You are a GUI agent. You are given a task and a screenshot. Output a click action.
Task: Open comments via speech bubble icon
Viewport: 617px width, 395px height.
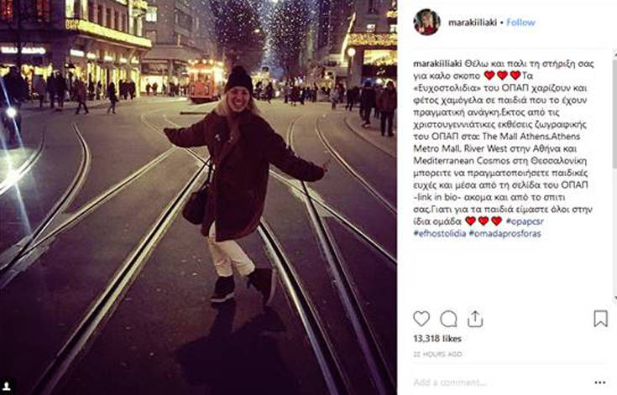(x=448, y=319)
